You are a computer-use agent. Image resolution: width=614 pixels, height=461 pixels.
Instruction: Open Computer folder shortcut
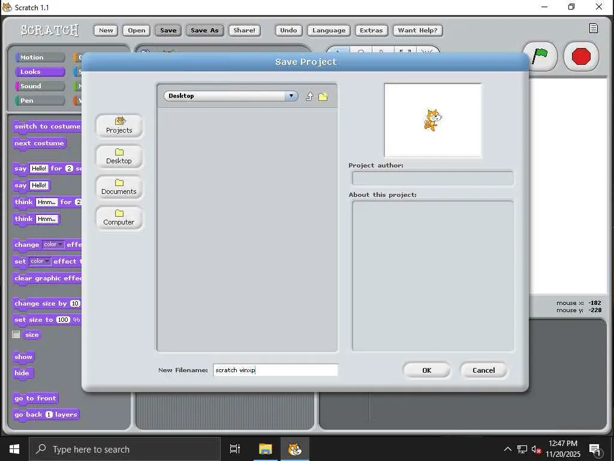click(119, 217)
